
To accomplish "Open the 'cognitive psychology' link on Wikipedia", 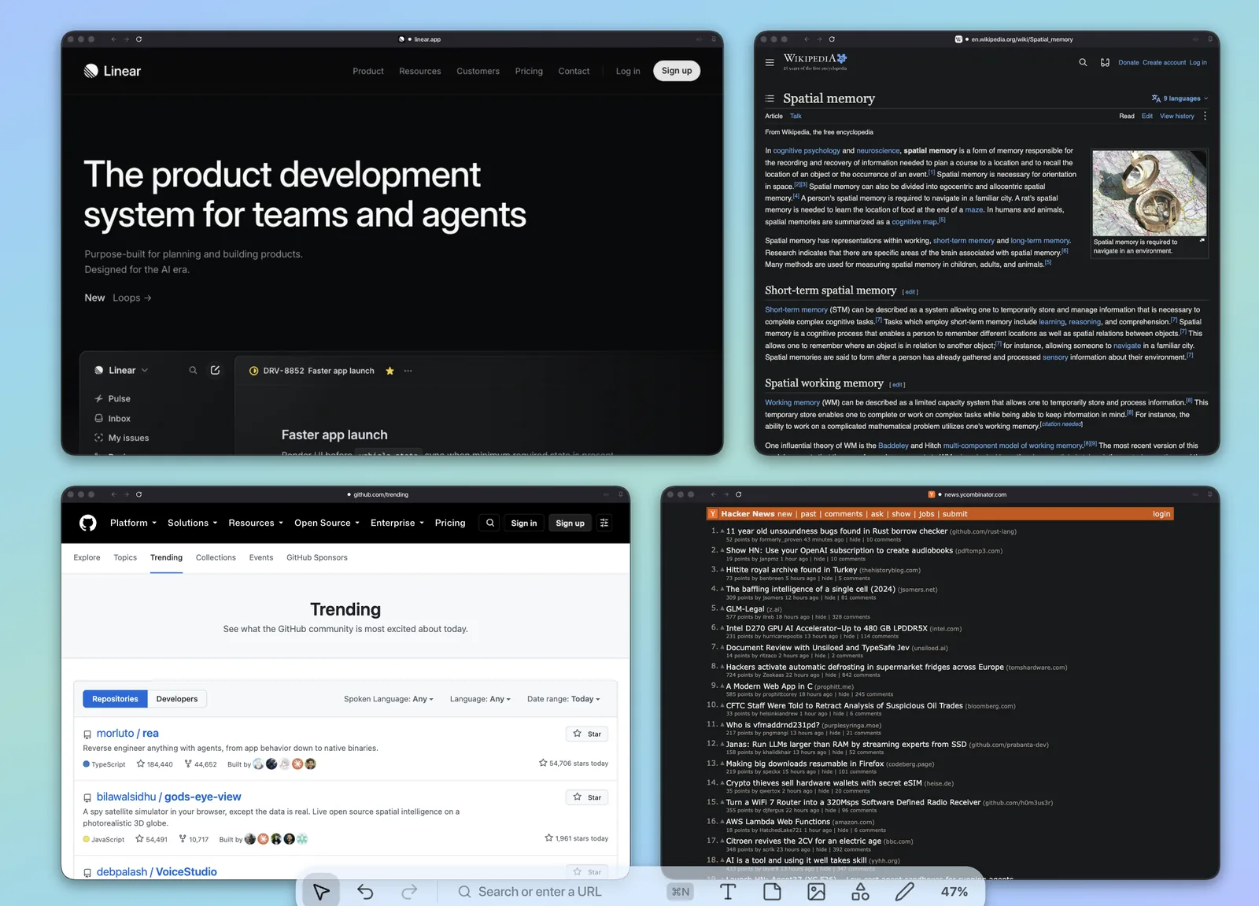I will point(807,150).
